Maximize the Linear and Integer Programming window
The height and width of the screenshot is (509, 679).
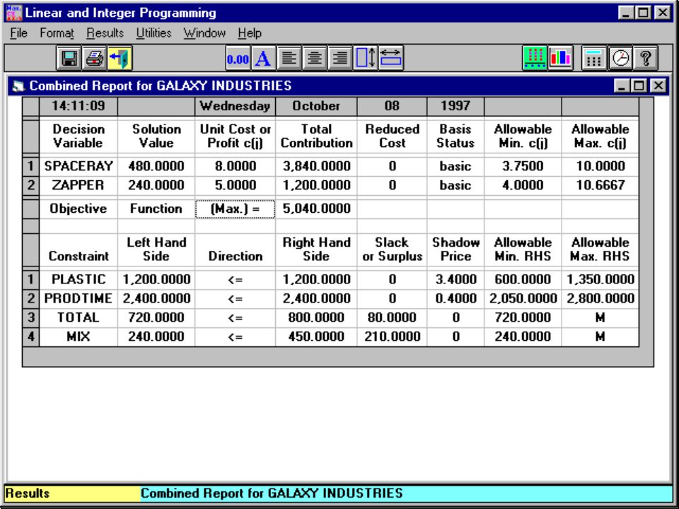tap(644, 13)
